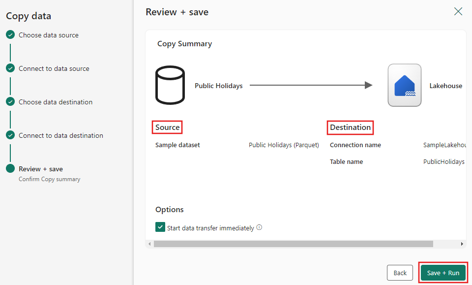Select the Review + save step in sidebar

point(40,169)
